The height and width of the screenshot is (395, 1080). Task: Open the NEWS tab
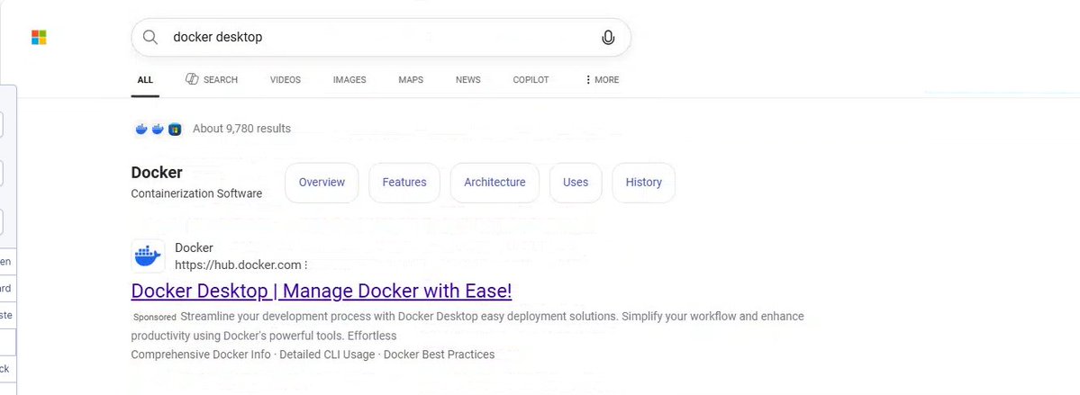tap(467, 80)
